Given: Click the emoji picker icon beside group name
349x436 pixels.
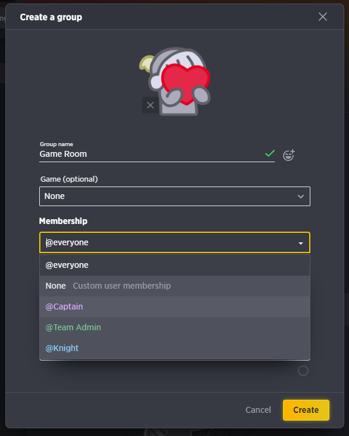Looking at the screenshot, I should click(289, 155).
